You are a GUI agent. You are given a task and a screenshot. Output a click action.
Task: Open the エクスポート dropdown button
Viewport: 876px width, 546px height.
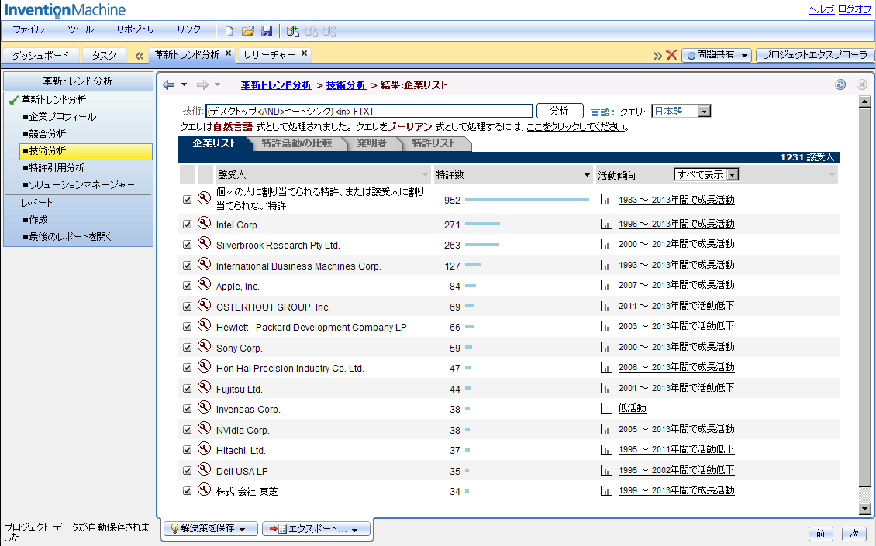pyautogui.click(x=316, y=528)
